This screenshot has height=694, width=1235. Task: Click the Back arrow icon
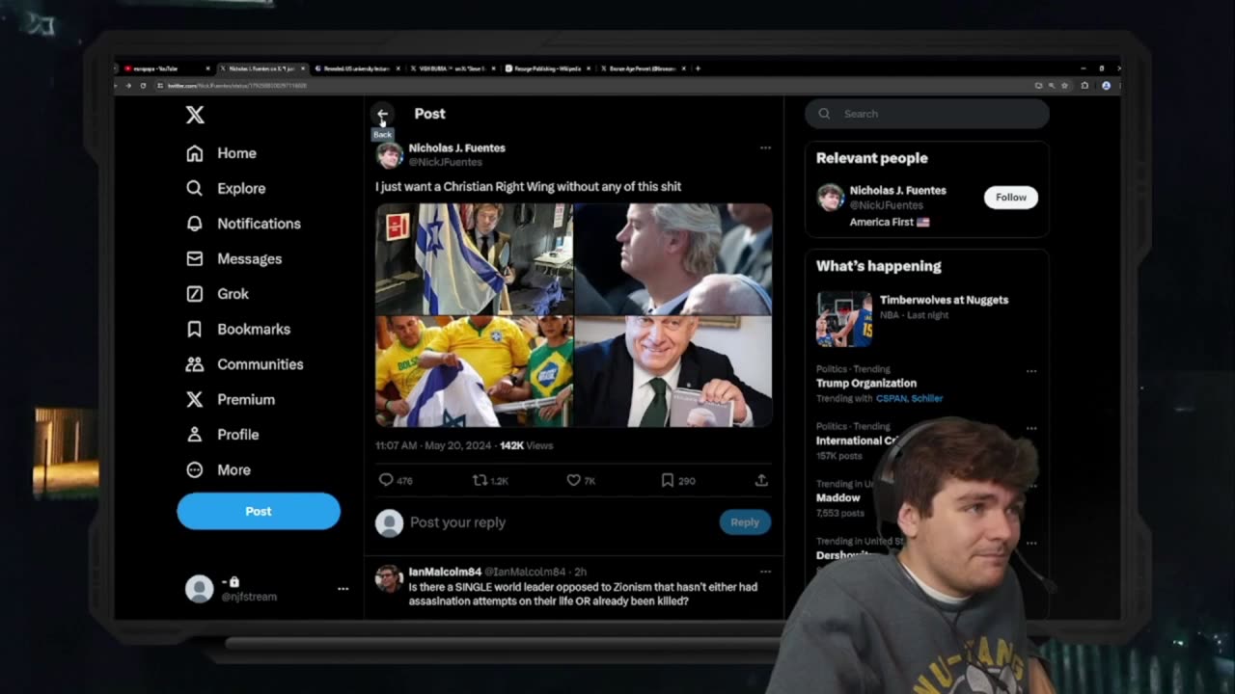coord(382,115)
